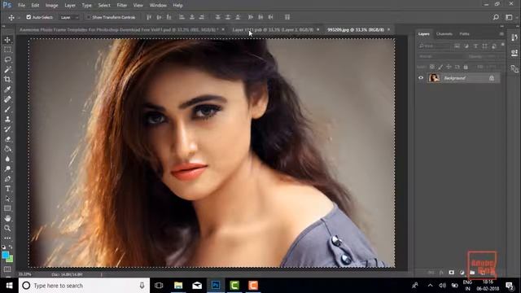
Task: Select the Paint Bucket tool
Action: tap(7, 149)
